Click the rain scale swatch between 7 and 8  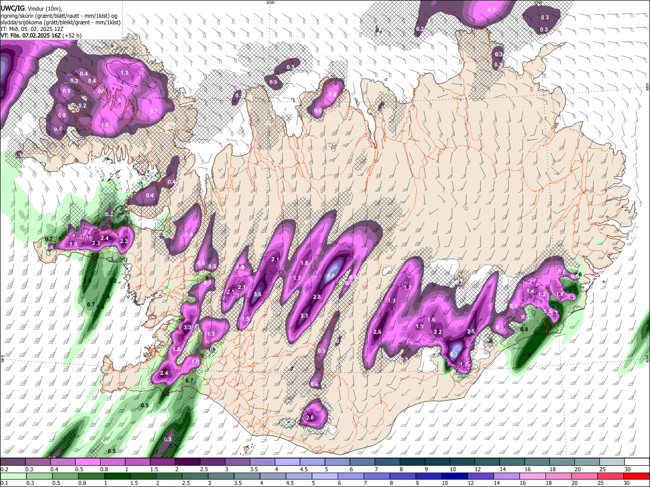click(x=376, y=476)
